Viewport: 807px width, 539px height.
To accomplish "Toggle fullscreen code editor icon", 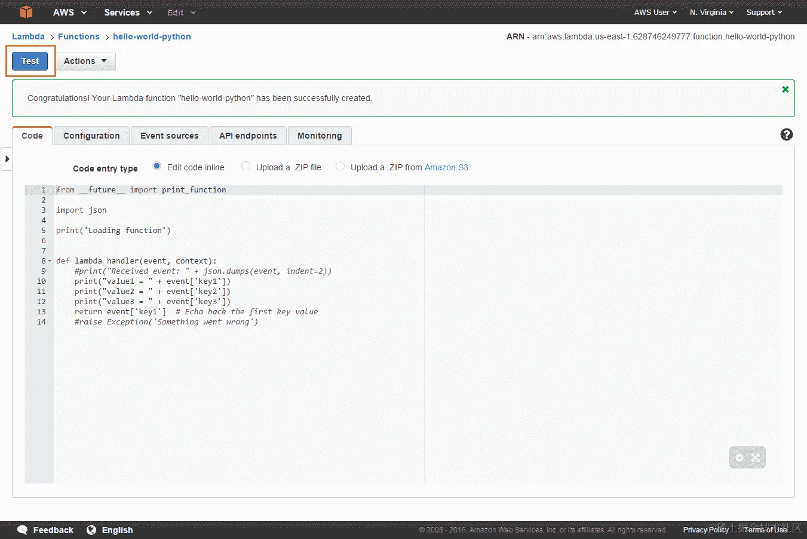I will (x=756, y=458).
